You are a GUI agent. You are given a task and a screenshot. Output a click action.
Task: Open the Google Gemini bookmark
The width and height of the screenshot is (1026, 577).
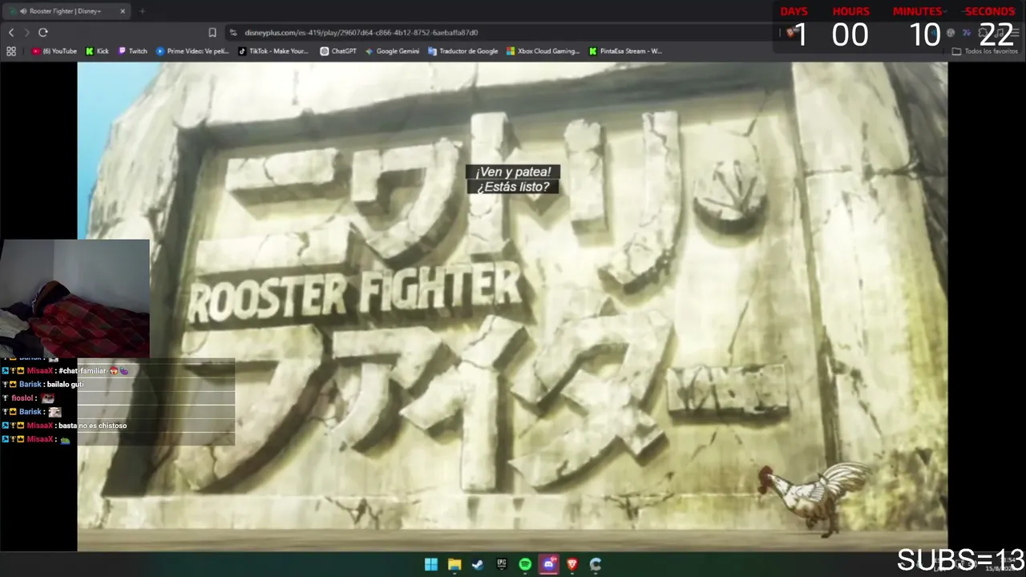(392, 51)
